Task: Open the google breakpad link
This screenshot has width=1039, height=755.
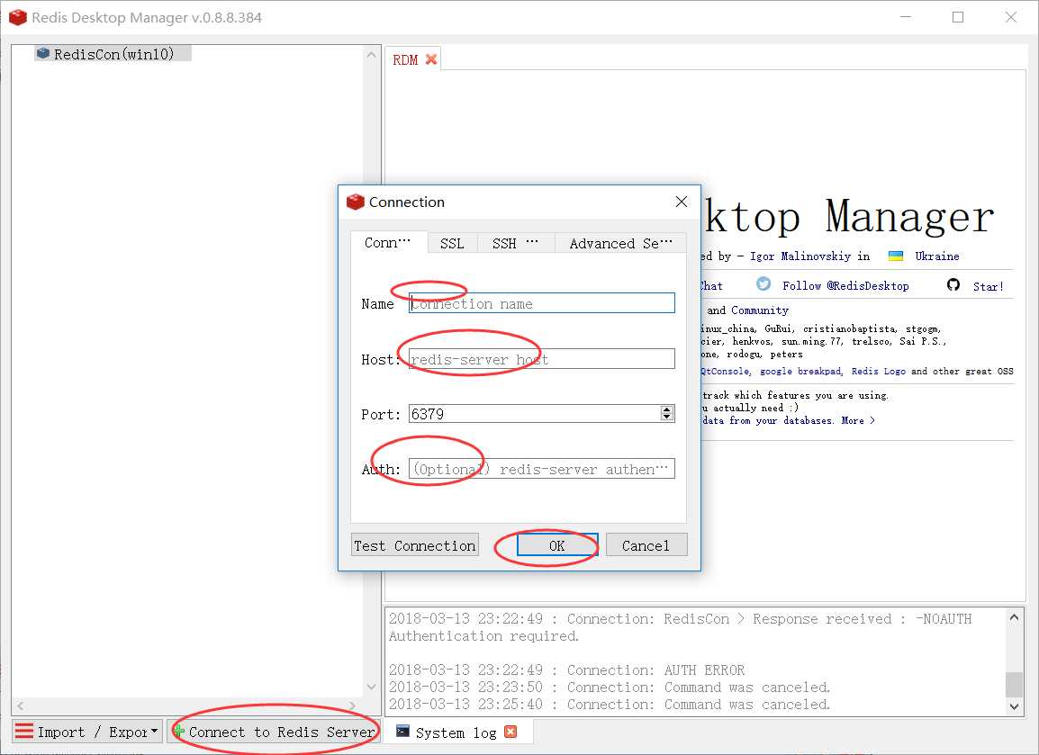Action: pyautogui.click(x=800, y=372)
